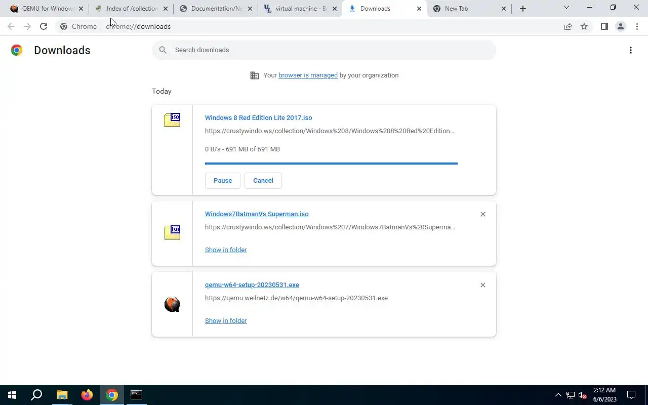Viewport: 648px width, 405px height.
Task: Open the tab search chevron
Action: point(566,8)
